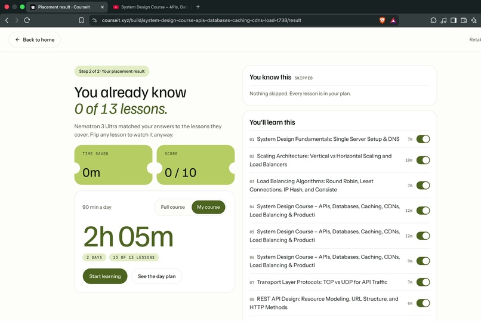Click the '90 min a day' label
Image resolution: width=481 pixels, height=321 pixels.
pyautogui.click(x=97, y=207)
